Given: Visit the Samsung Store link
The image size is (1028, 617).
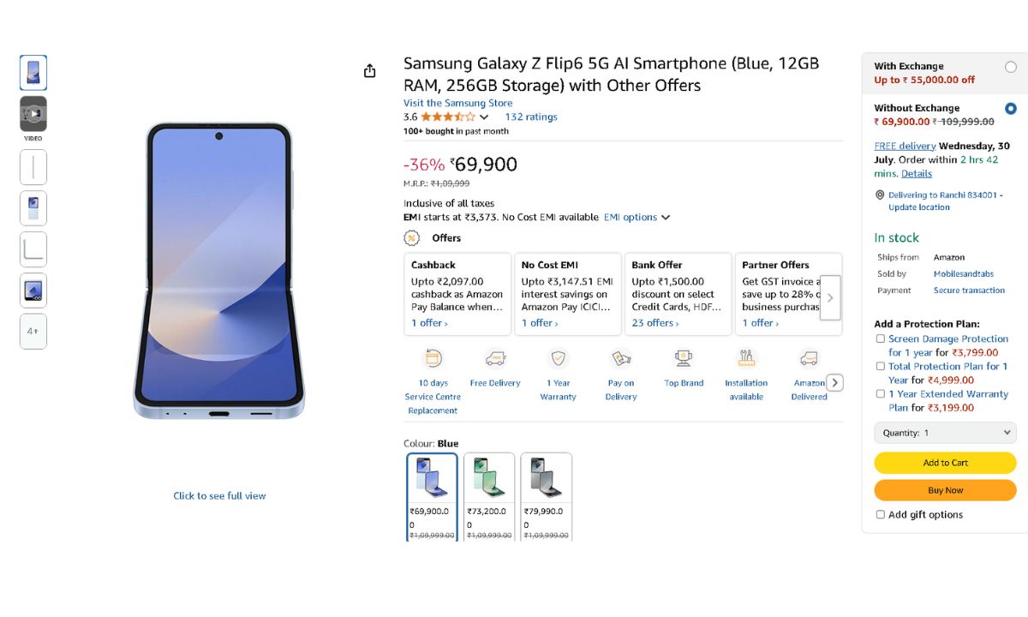Looking at the screenshot, I should [457, 103].
